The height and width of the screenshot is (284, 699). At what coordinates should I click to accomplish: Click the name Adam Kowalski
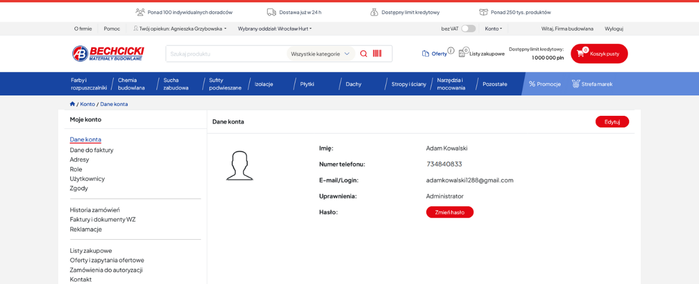pyautogui.click(x=447, y=148)
